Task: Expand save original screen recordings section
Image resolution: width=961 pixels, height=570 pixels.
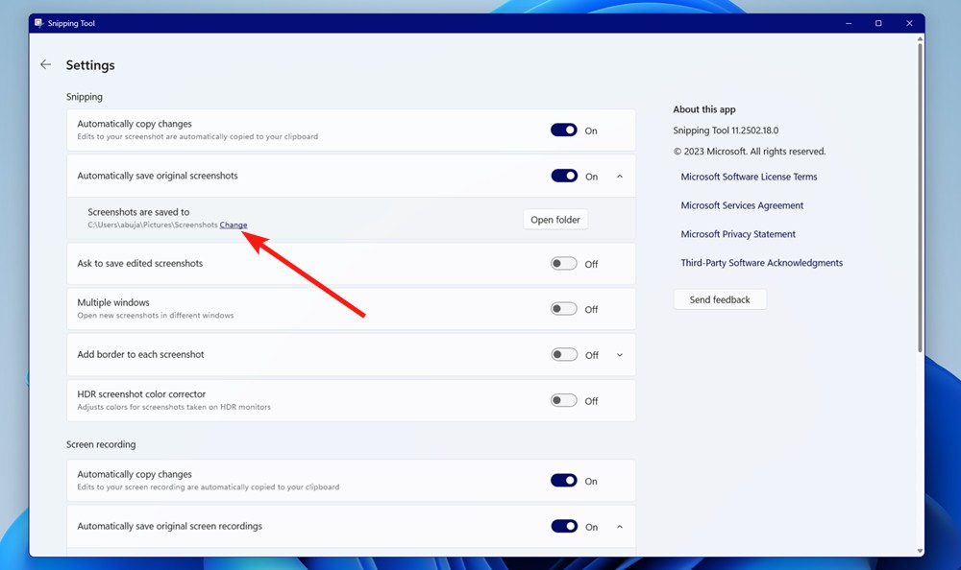Action: (x=619, y=526)
